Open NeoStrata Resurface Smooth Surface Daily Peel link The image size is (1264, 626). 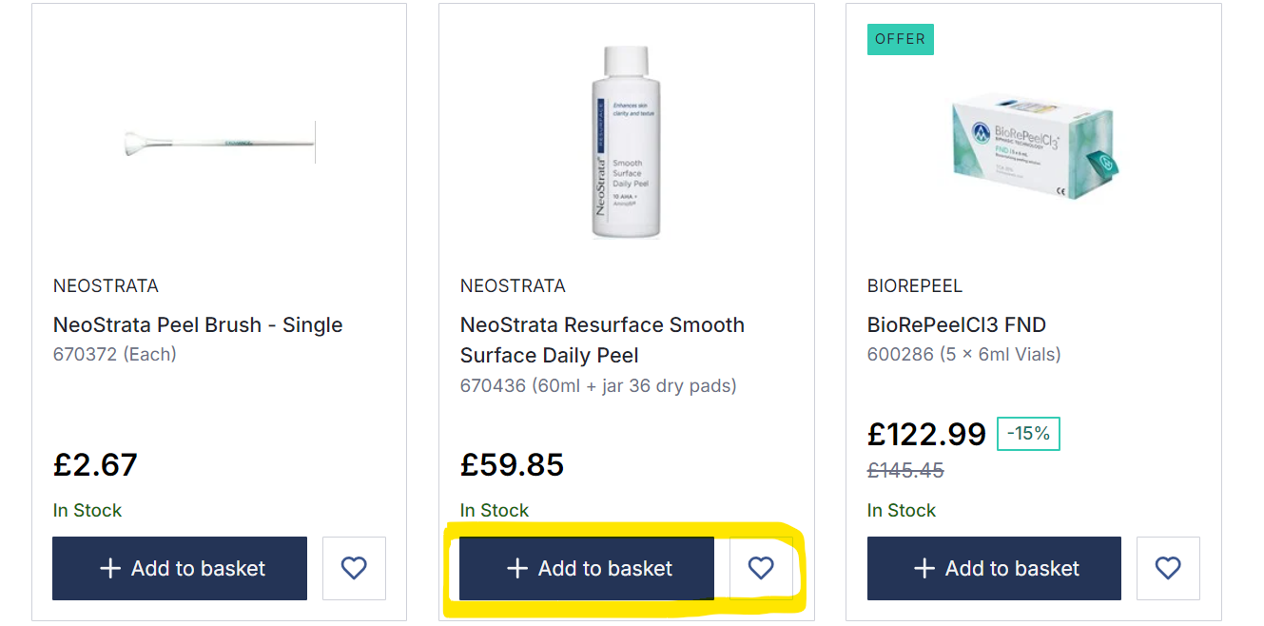pyautogui.click(x=602, y=340)
